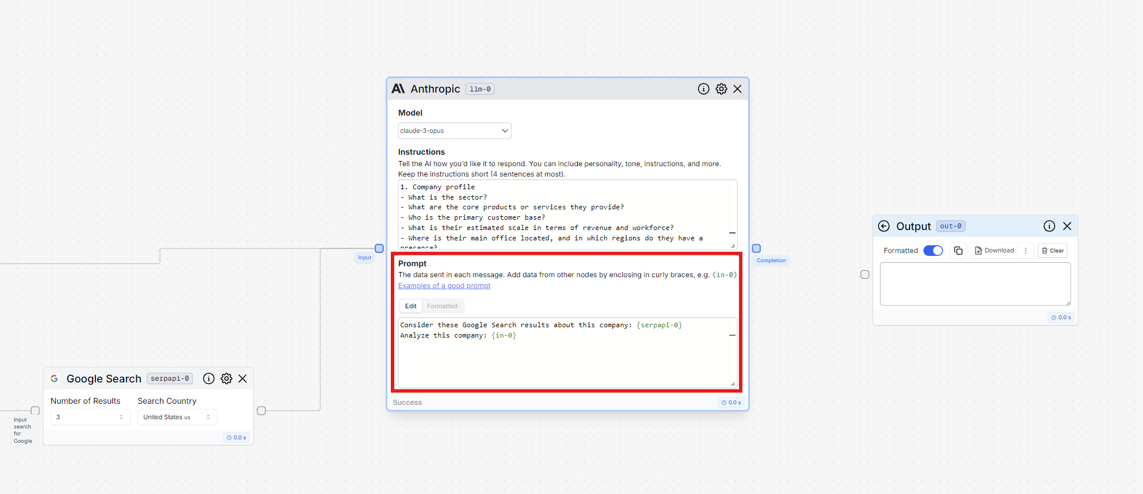1143x494 pixels.
Task: Click the Success status text
Action: click(x=407, y=403)
